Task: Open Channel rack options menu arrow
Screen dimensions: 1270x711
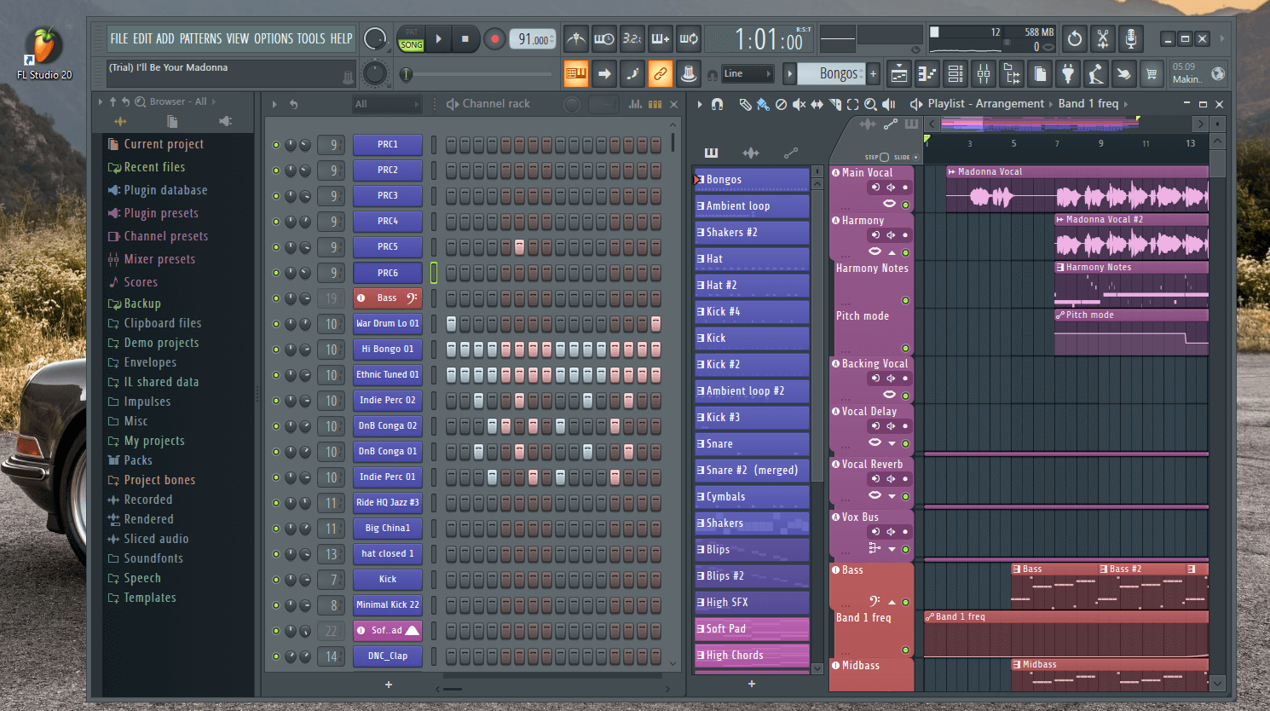Action: (274, 104)
